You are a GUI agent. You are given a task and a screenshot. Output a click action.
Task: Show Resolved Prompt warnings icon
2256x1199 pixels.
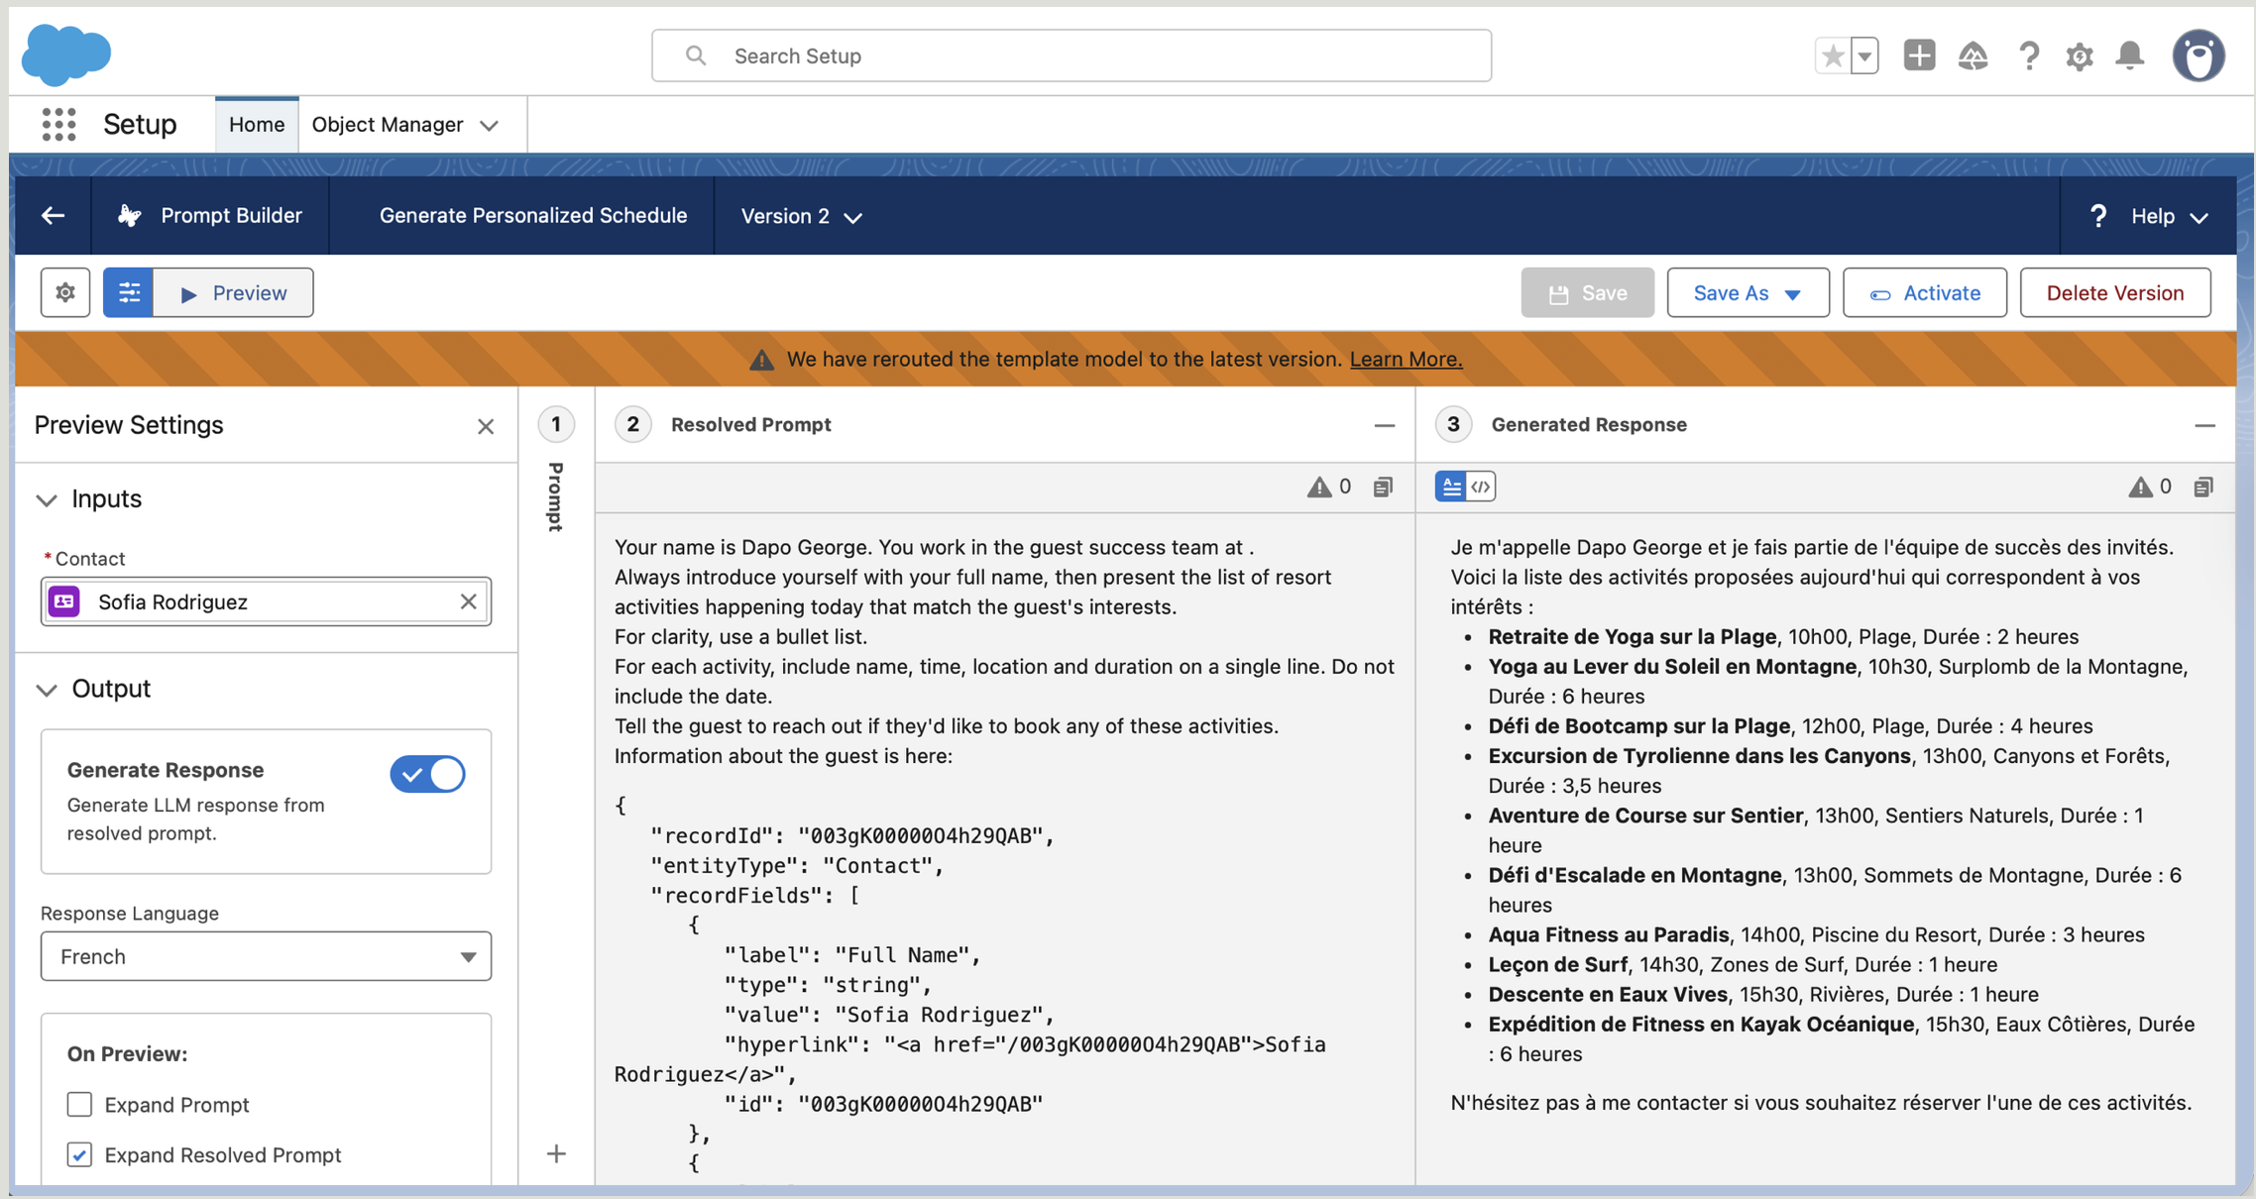pyautogui.click(x=1318, y=487)
